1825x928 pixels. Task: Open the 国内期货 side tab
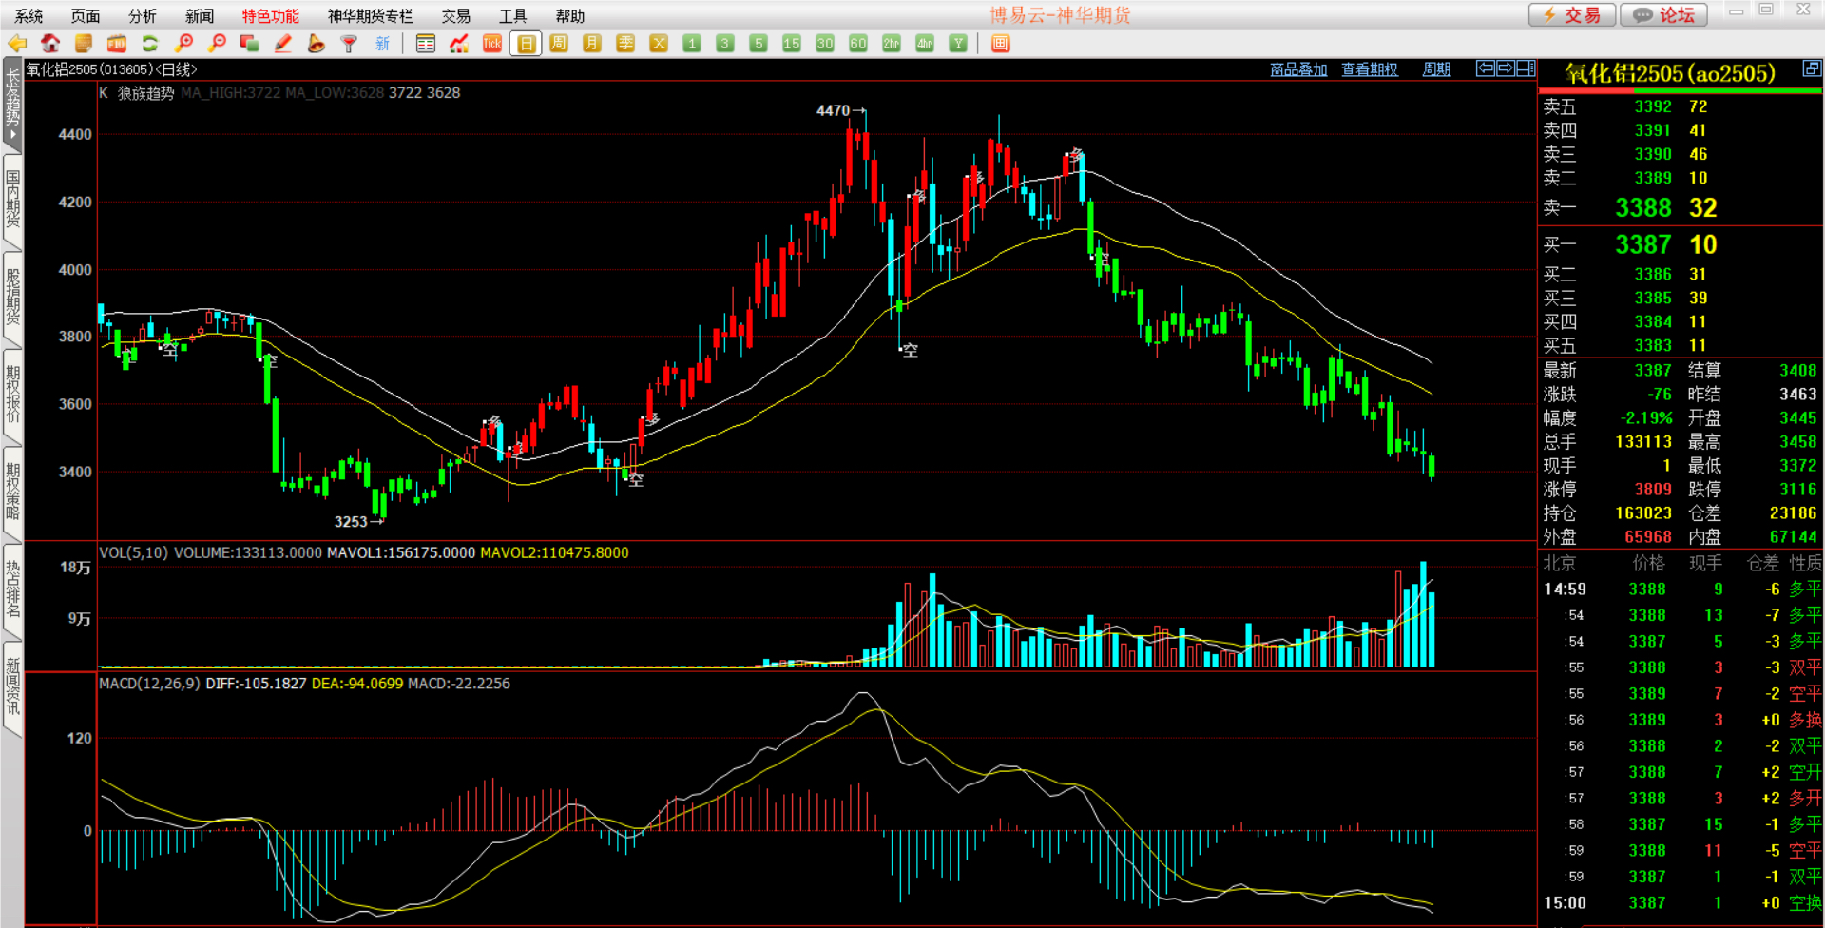tap(12, 198)
